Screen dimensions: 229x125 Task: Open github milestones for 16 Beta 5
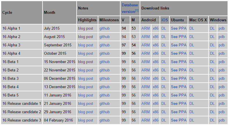click(x=104, y=95)
